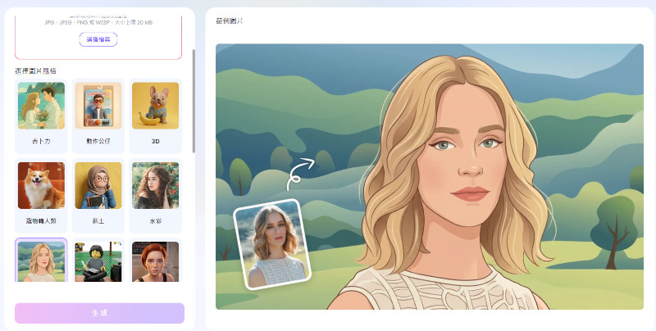
Task: Choose the LEGO minifigure style thumbnail
Action: point(98,261)
